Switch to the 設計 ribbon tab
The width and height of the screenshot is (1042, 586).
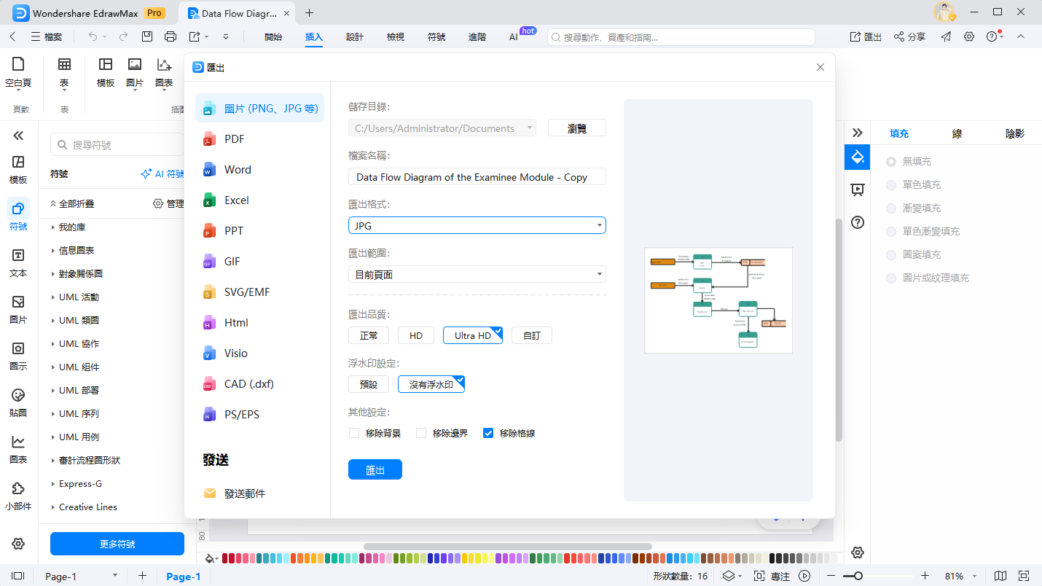pos(355,36)
